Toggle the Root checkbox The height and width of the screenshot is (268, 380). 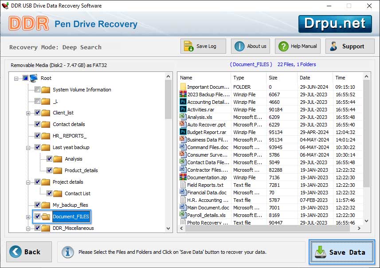25,78
